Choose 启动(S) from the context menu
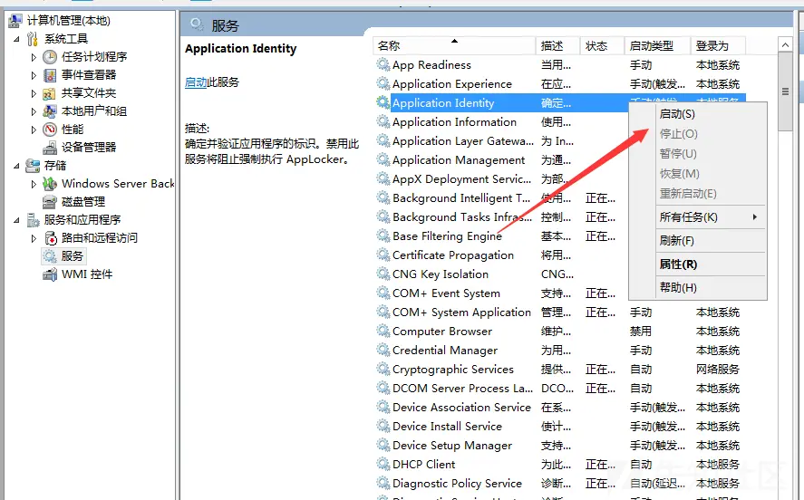The image size is (804, 500). coord(677,114)
